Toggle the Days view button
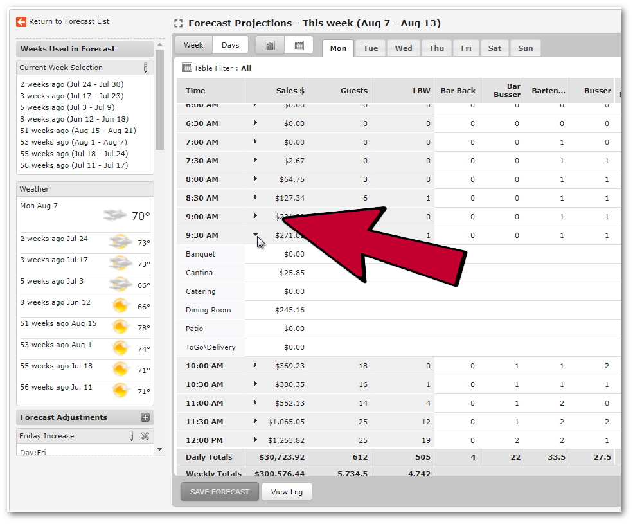633x524 pixels. (x=230, y=45)
